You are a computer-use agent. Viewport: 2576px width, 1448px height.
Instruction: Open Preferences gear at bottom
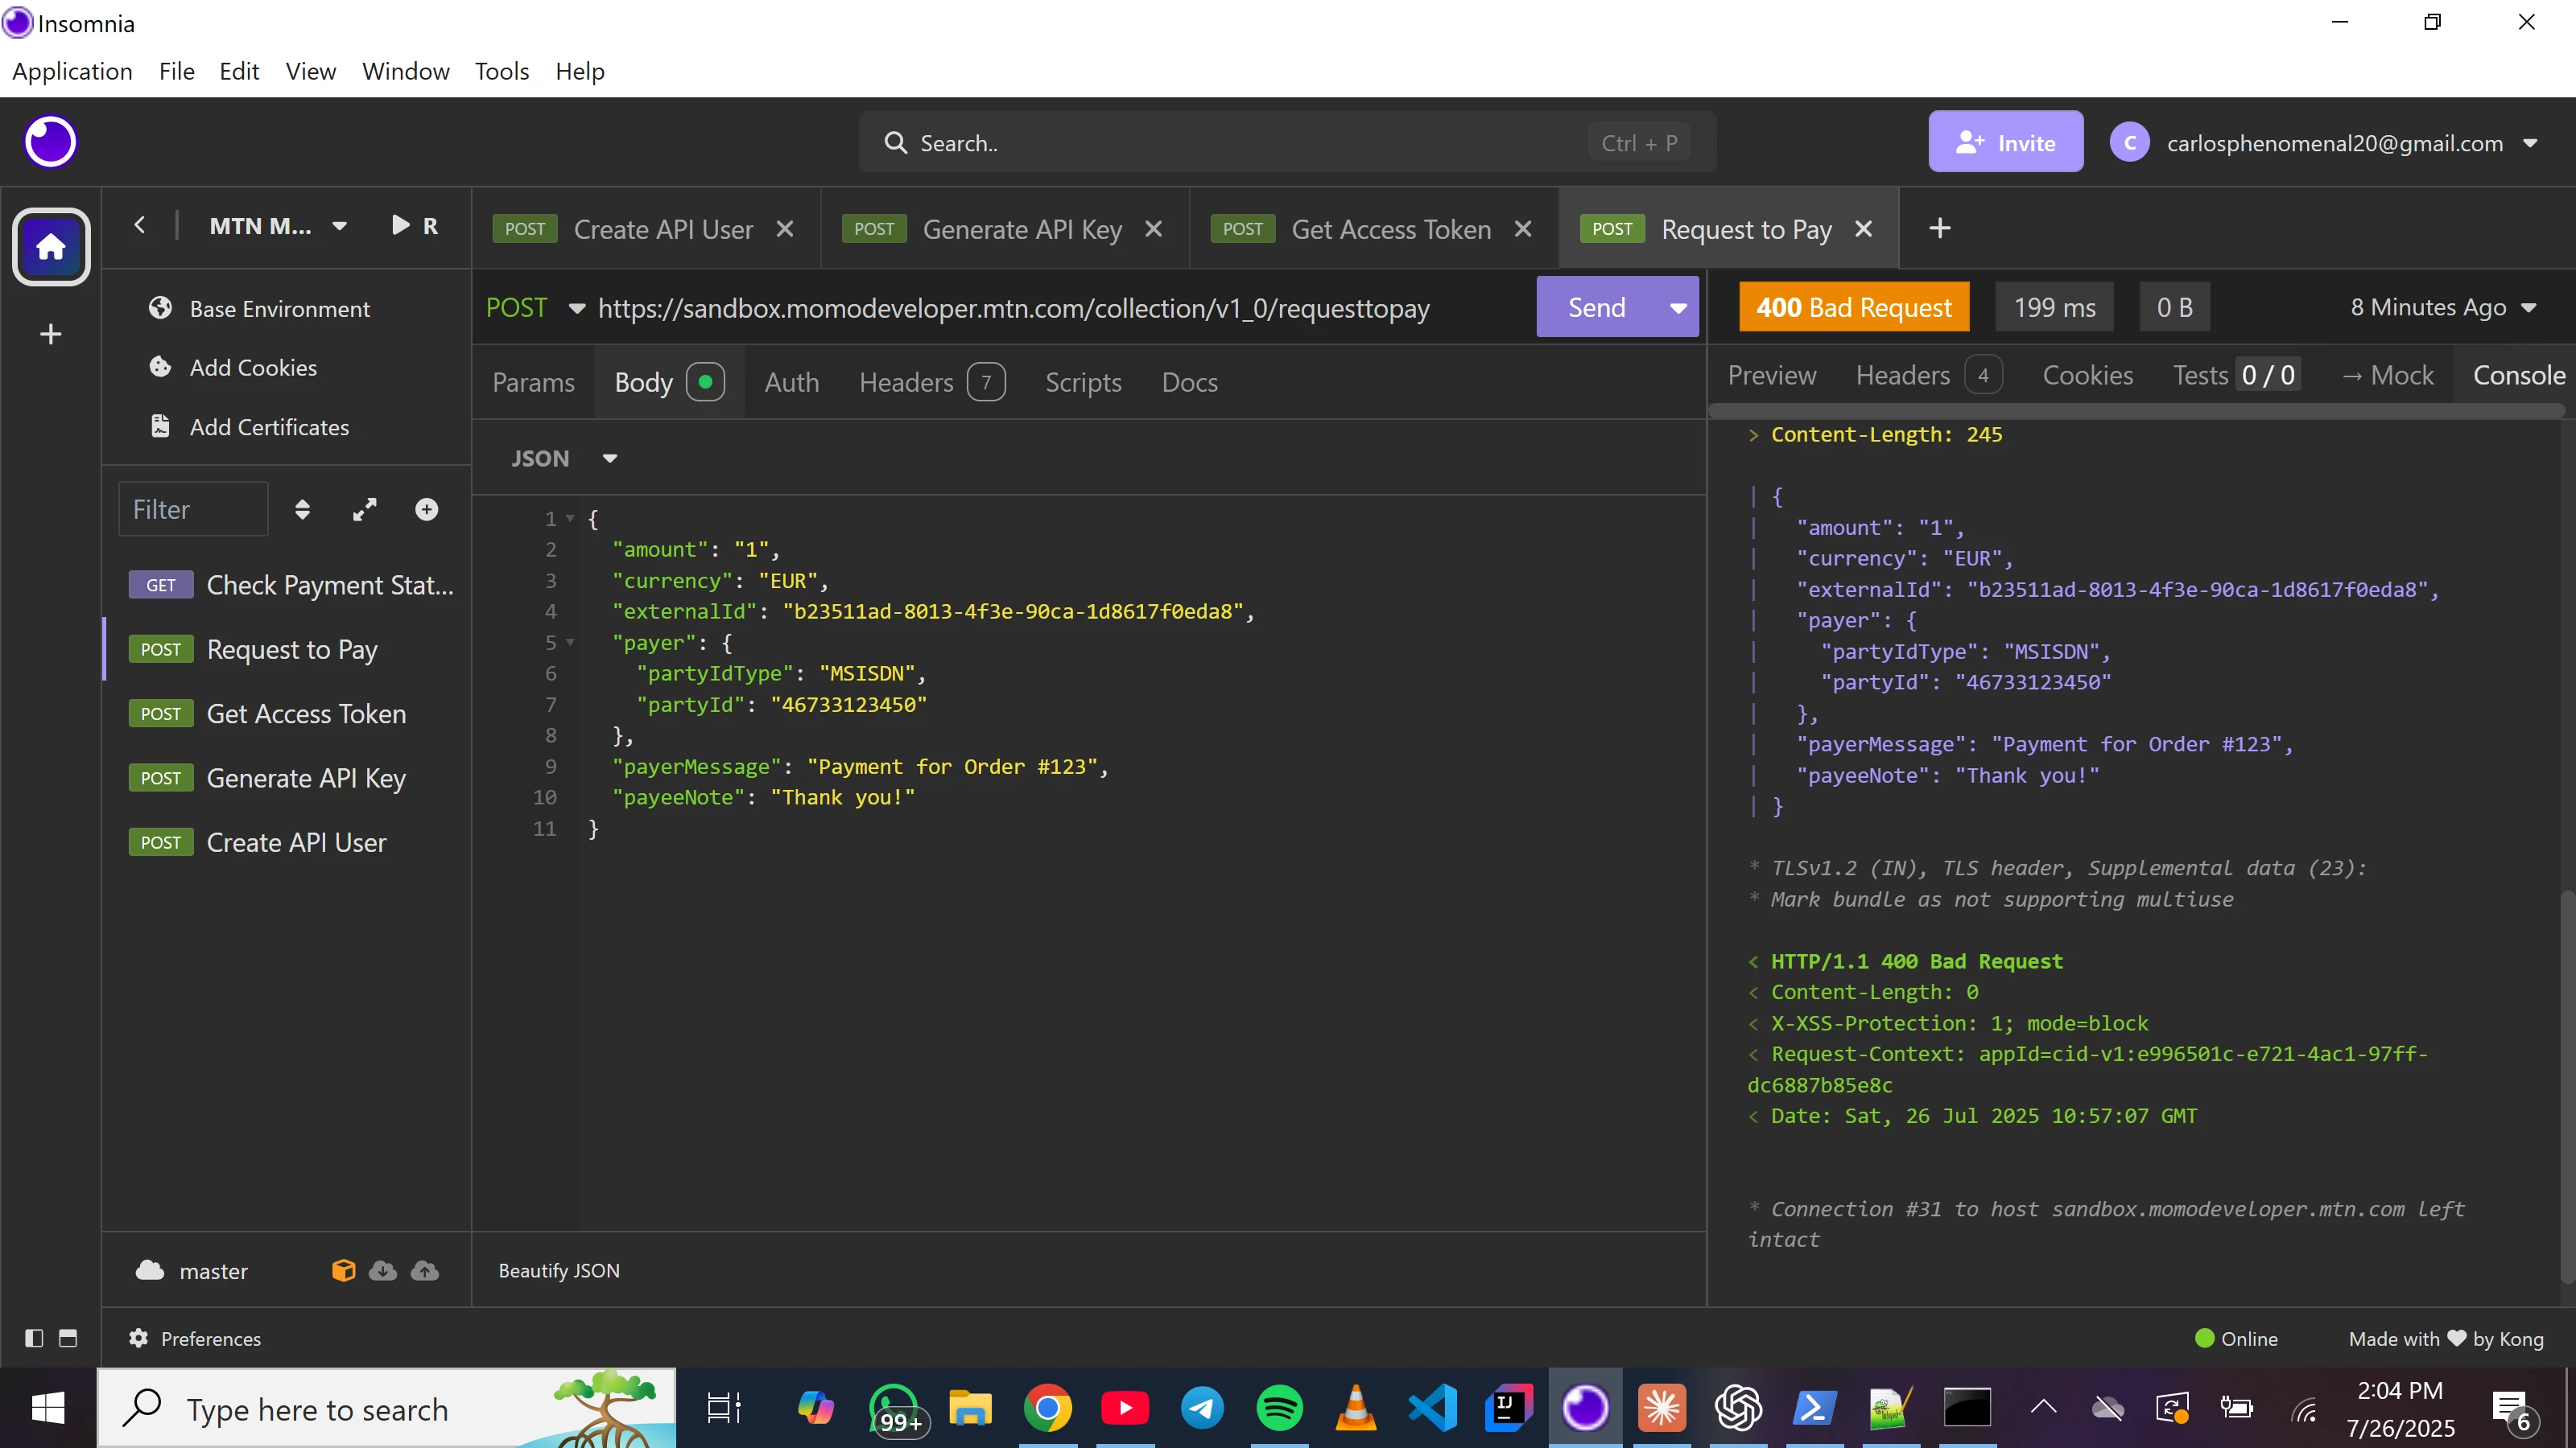195,1338
